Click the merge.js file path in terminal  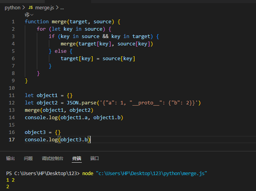[151, 174]
